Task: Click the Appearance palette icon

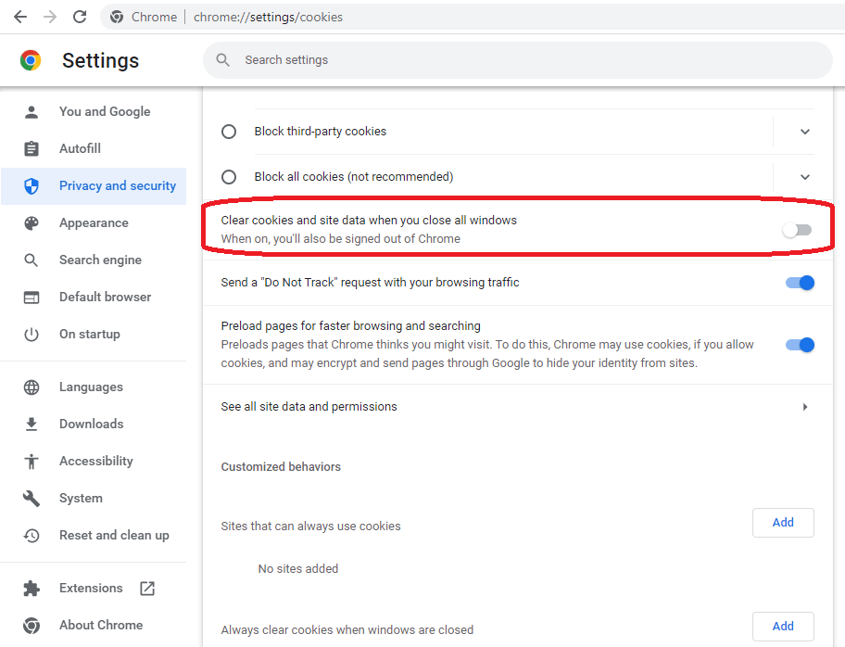Action: [32, 222]
